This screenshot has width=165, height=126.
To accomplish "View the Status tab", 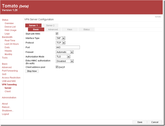I will pos(86,29).
